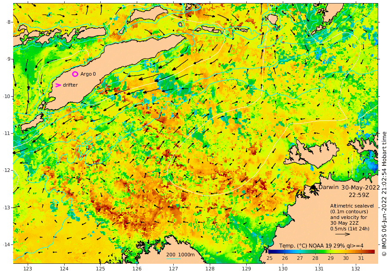Screen dimensions: 387x277
Task: Click the island directly north of Darwin
Action: coord(315,154)
